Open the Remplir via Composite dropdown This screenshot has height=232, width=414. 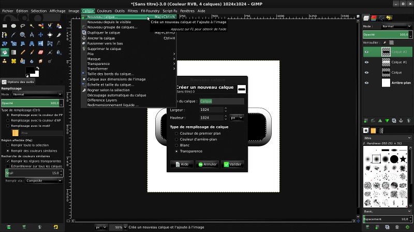[x=44, y=181]
